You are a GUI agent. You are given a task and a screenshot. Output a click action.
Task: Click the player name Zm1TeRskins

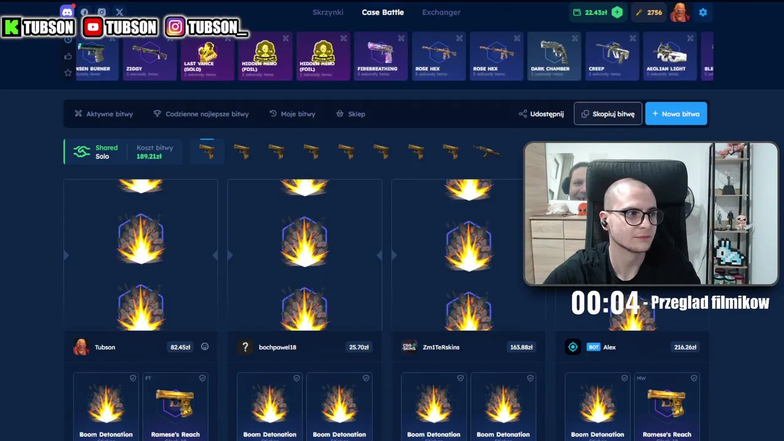[x=441, y=347]
